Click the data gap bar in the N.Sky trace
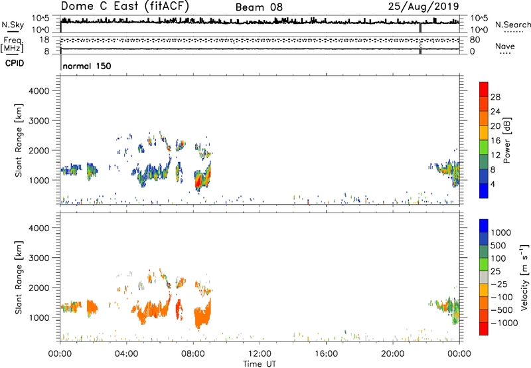This screenshot has width=531, height=368. pos(420,27)
